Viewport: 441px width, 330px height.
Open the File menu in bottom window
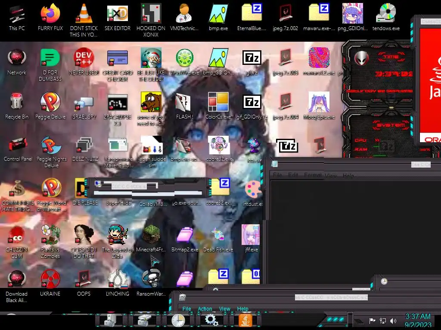(186, 309)
